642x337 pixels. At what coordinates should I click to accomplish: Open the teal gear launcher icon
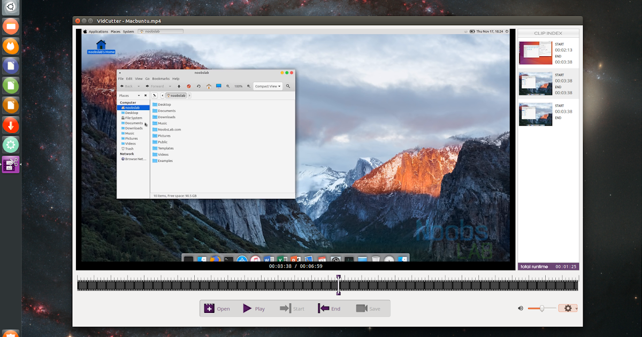pos(11,145)
